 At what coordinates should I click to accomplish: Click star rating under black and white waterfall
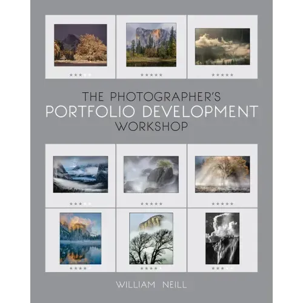[x=222, y=268]
